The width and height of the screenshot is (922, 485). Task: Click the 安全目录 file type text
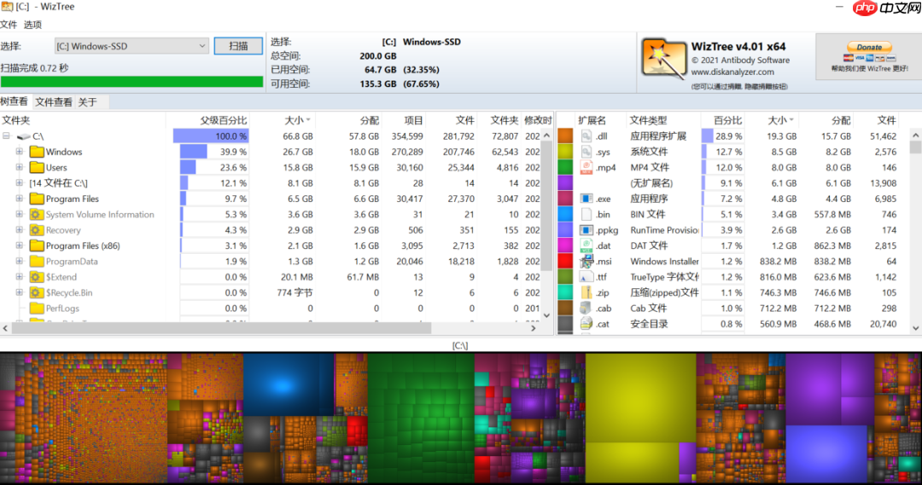[x=649, y=324]
